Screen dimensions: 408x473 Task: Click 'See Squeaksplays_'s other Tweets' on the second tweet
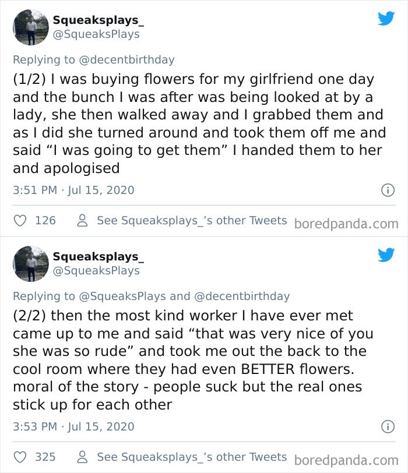191,457
